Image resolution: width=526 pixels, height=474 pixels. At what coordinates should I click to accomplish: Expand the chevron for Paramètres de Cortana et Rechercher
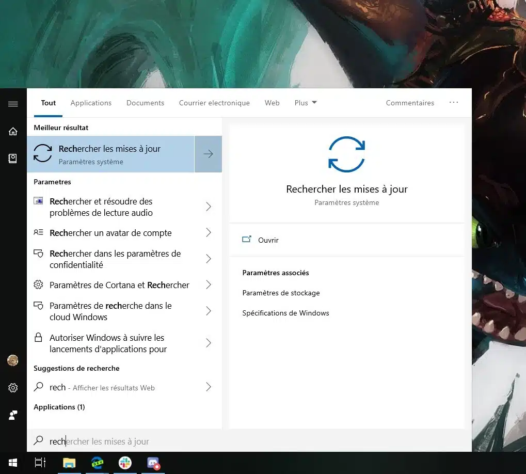pos(209,285)
